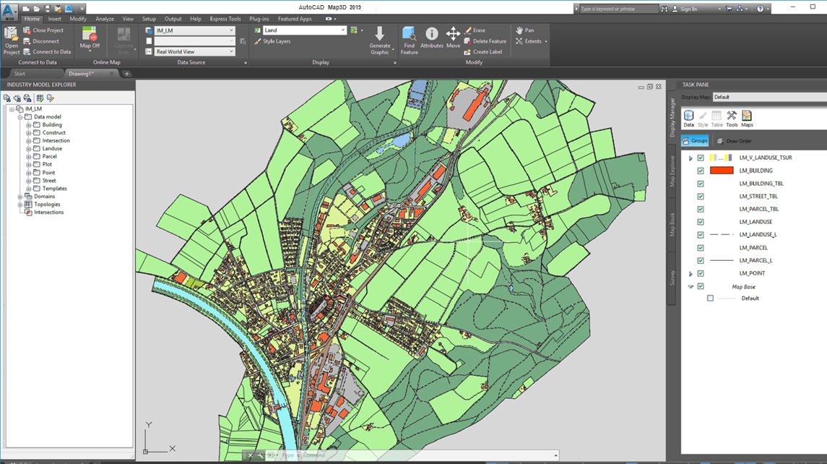Enable the Default map base checkbox

pos(710,298)
